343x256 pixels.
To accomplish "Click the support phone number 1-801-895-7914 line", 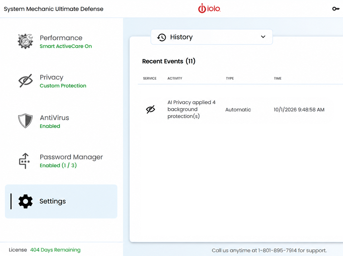I will pyautogui.click(x=269, y=251).
